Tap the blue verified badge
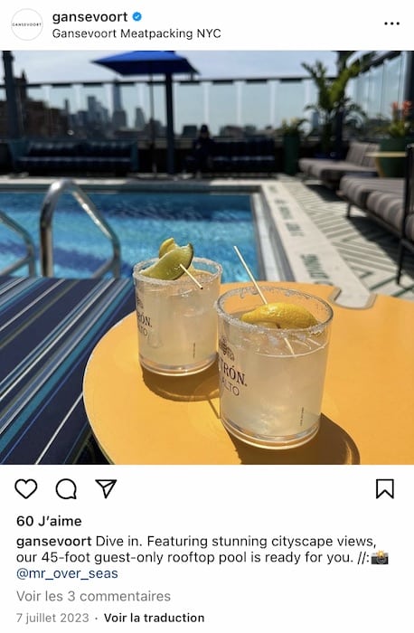Screen dimensions: 414x633 (137, 16)
